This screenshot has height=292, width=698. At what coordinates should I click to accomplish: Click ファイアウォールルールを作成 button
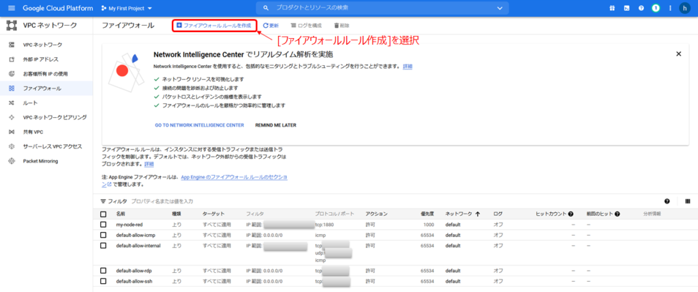213,25
